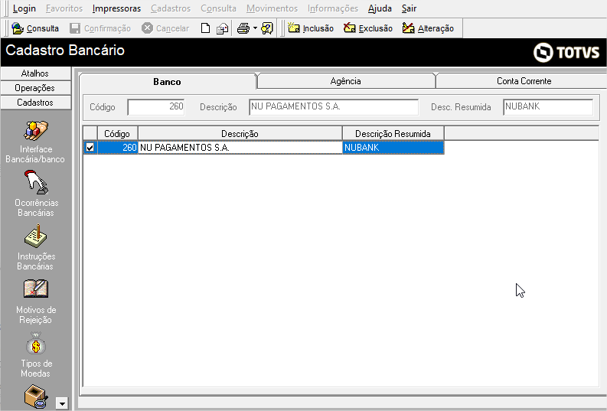Click the Descrição column header

click(240, 133)
